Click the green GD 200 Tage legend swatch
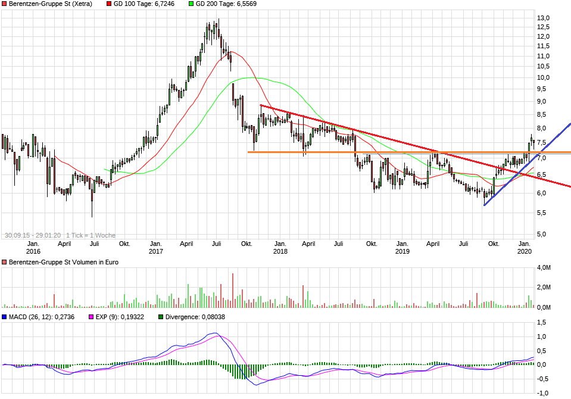 (191, 4)
